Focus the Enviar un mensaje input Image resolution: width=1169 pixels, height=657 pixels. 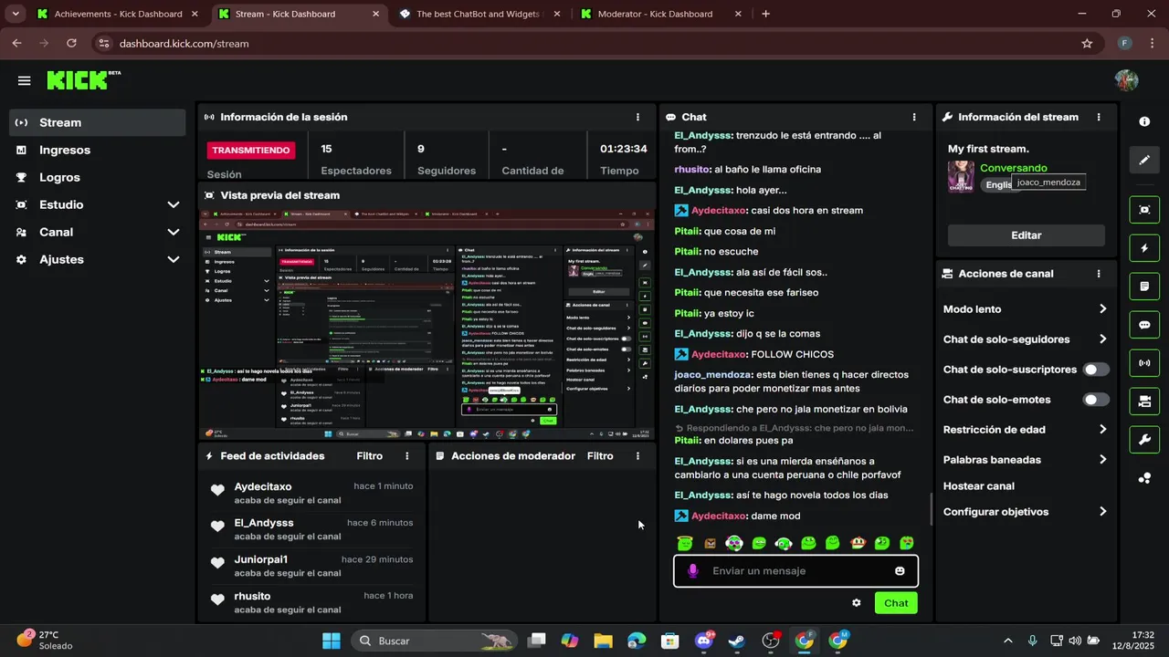coord(795,571)
